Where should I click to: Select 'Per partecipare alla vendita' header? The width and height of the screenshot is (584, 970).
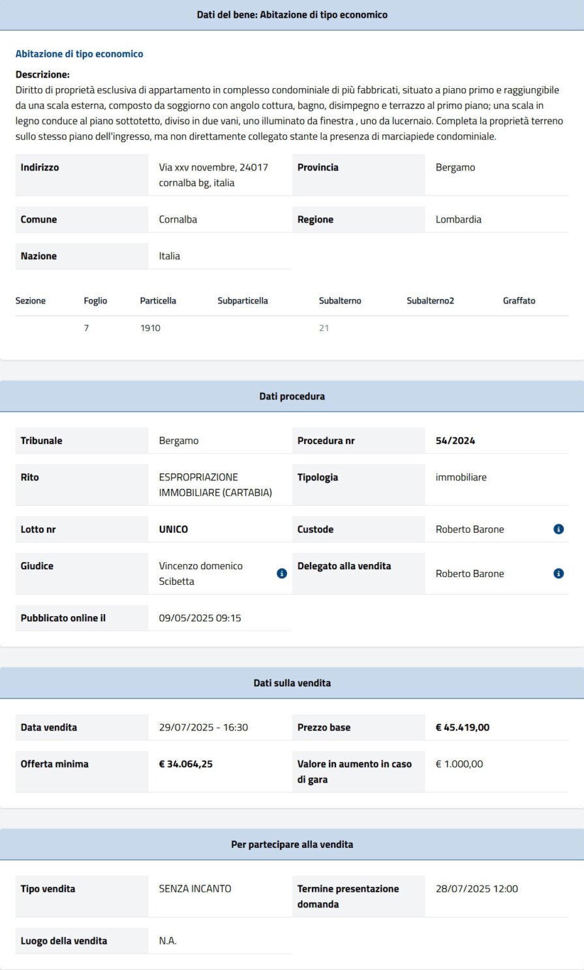[x=292, y=844]
